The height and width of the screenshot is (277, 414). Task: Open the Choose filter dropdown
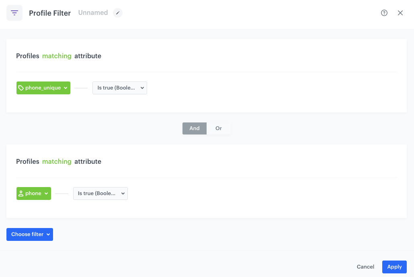coord(29,234)
